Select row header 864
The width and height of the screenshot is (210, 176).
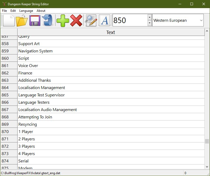pos(9,87)
